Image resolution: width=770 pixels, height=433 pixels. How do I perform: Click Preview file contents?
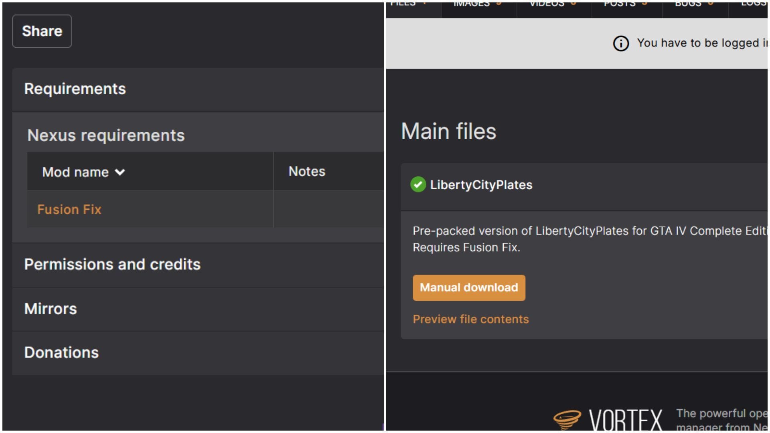470,319
